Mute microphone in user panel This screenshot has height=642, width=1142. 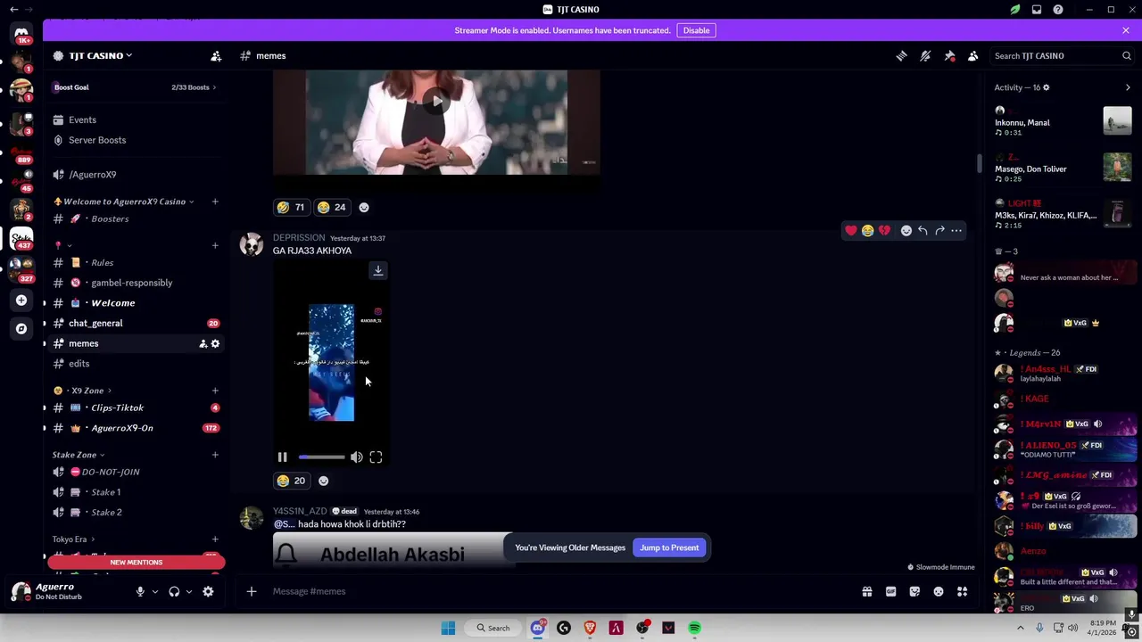[x=140, y=591]
